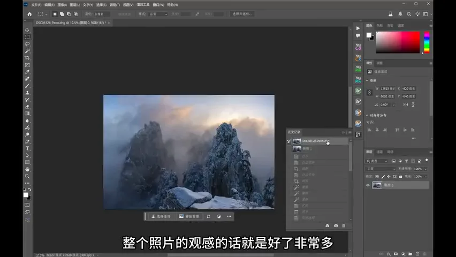
Task: Select the Path Selection tool
Action: (x=27, y=155)
